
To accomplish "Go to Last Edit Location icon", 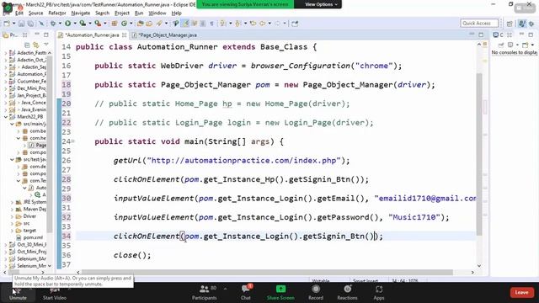I will [253, 24].
